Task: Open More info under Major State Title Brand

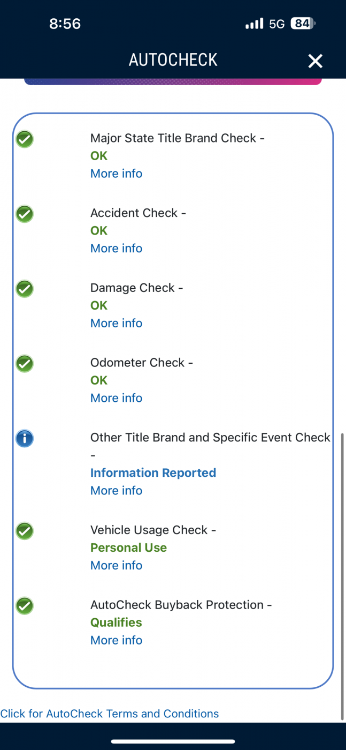Action: pos(116,174)
